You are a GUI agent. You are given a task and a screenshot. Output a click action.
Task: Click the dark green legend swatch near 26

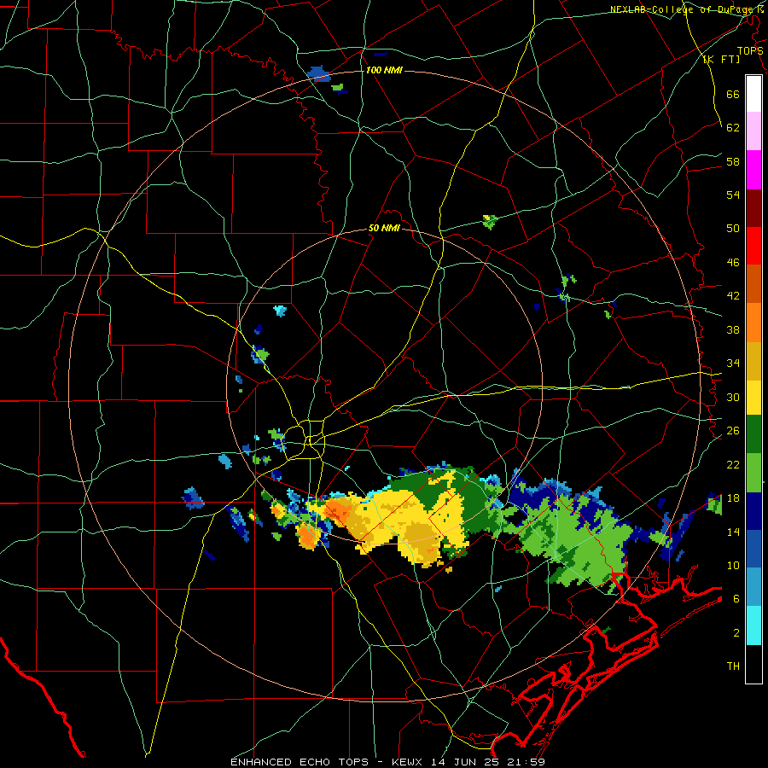point(753,434)
